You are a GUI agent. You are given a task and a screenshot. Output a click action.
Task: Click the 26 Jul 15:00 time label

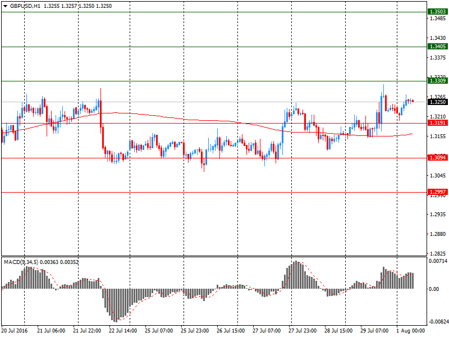(x=231, y=331)
